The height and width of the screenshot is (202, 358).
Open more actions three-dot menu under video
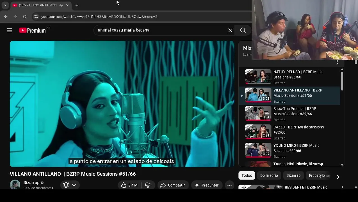[x=229, y=185]
